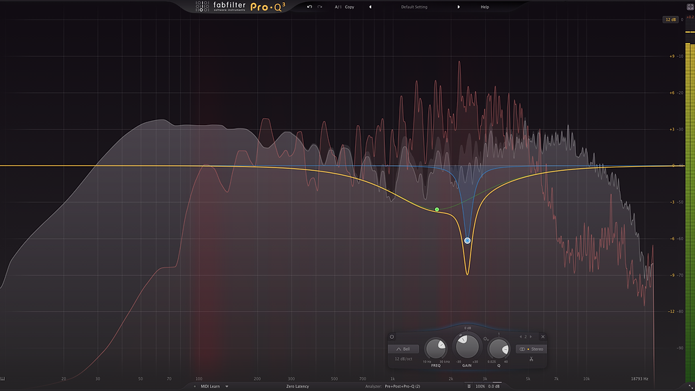This screenshot has height=391, width=695.
Task: Click the redo arrow icon
Action: tap(320, 7)
